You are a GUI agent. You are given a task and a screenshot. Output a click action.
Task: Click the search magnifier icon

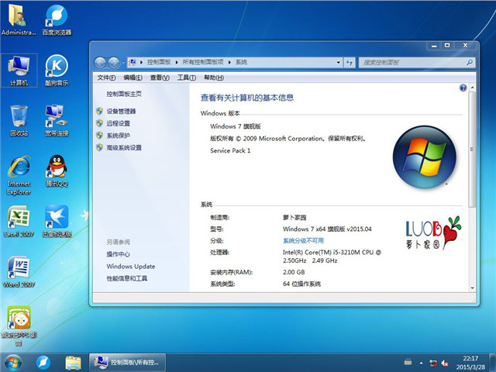click(x=470, y=62)
